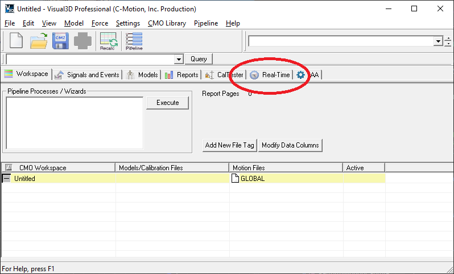Click inside the top-right toolbar text field
Viewport: 454px width, 274px height.
coord(342,41)
